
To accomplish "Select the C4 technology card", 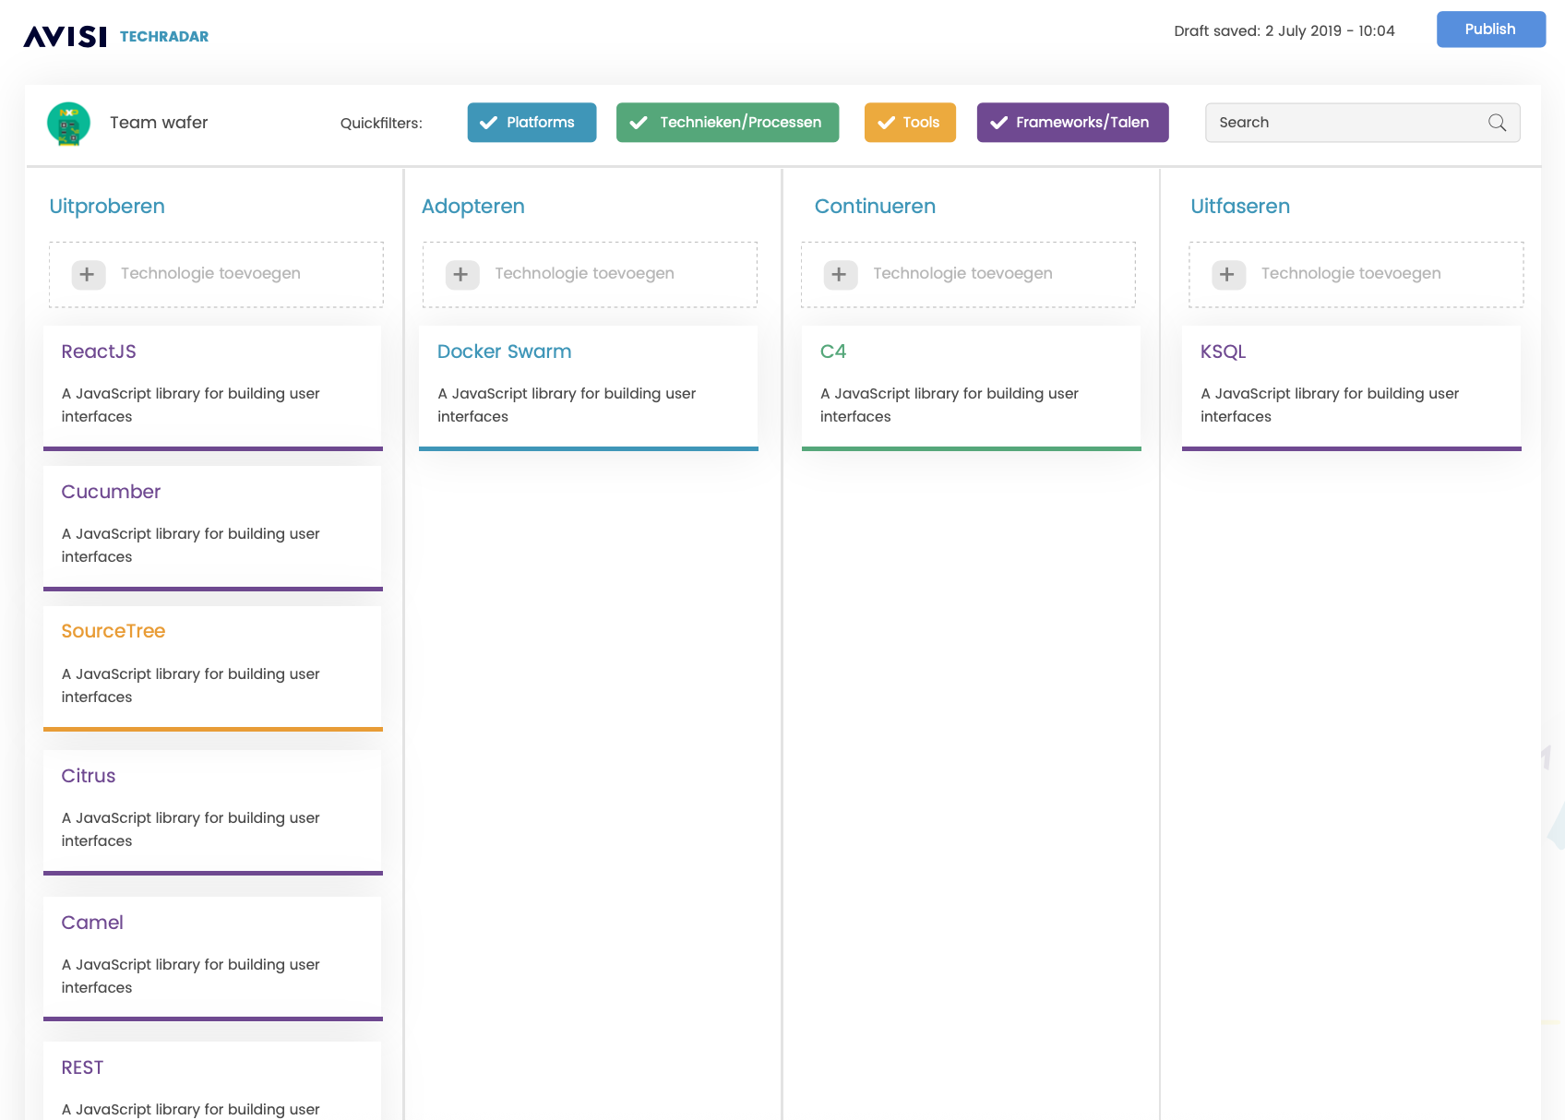I will (971, 386).
